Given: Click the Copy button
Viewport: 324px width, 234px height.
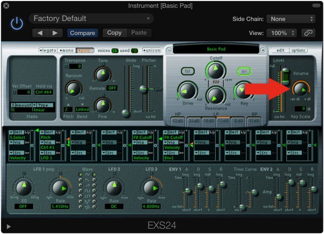Looking at the screenshot, I should tap(114, 33).
